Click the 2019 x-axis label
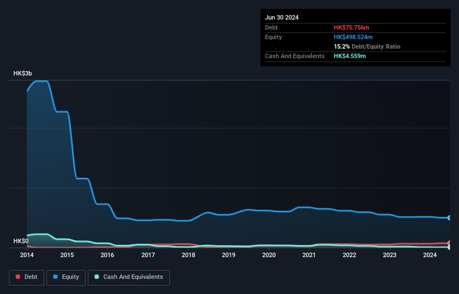 point(229,255)
